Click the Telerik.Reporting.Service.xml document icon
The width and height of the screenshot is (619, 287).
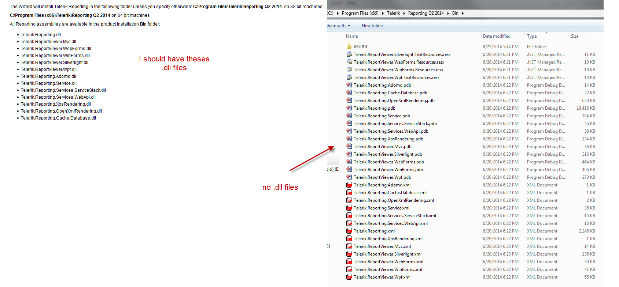[x=349, y=208]
